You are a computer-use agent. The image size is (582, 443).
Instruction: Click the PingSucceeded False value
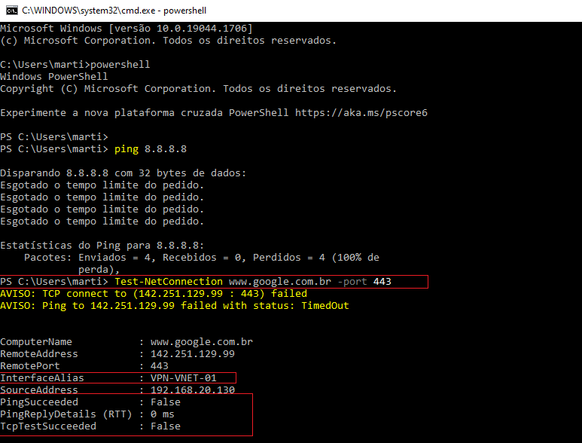tap(166, 402)
